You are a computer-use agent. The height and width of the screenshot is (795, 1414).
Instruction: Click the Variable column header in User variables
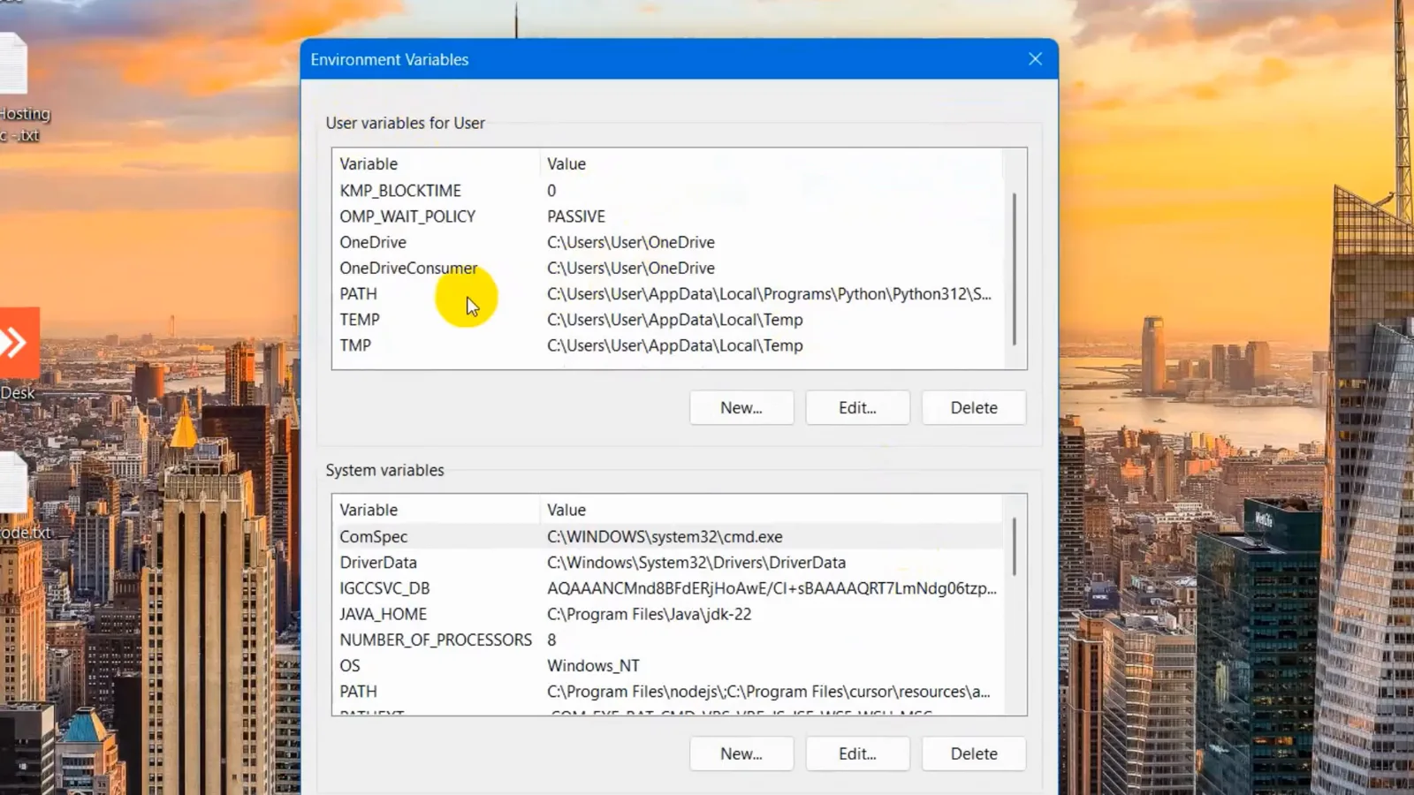point(437,164)
